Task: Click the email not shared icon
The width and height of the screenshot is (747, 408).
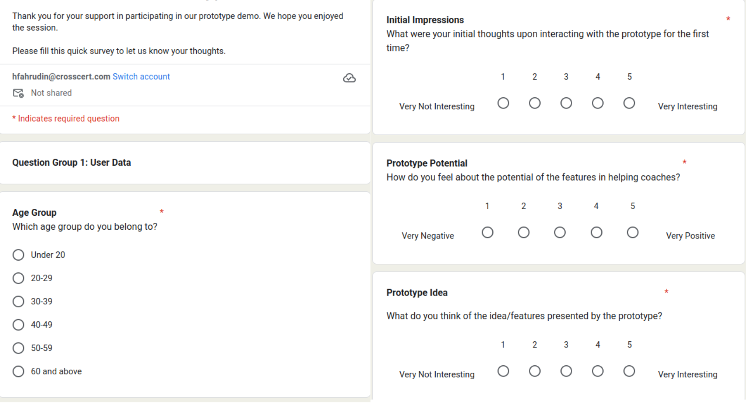Action: tap(18, 93)
